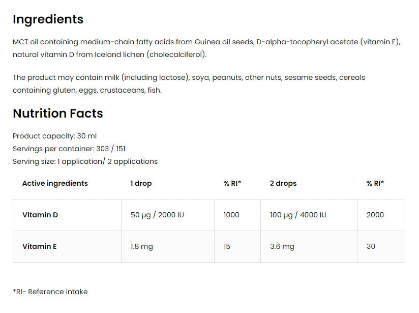Click the MCT oil ingredients paragraph
The width and height of the screenshot is (419, 313).
pos(206,48)
